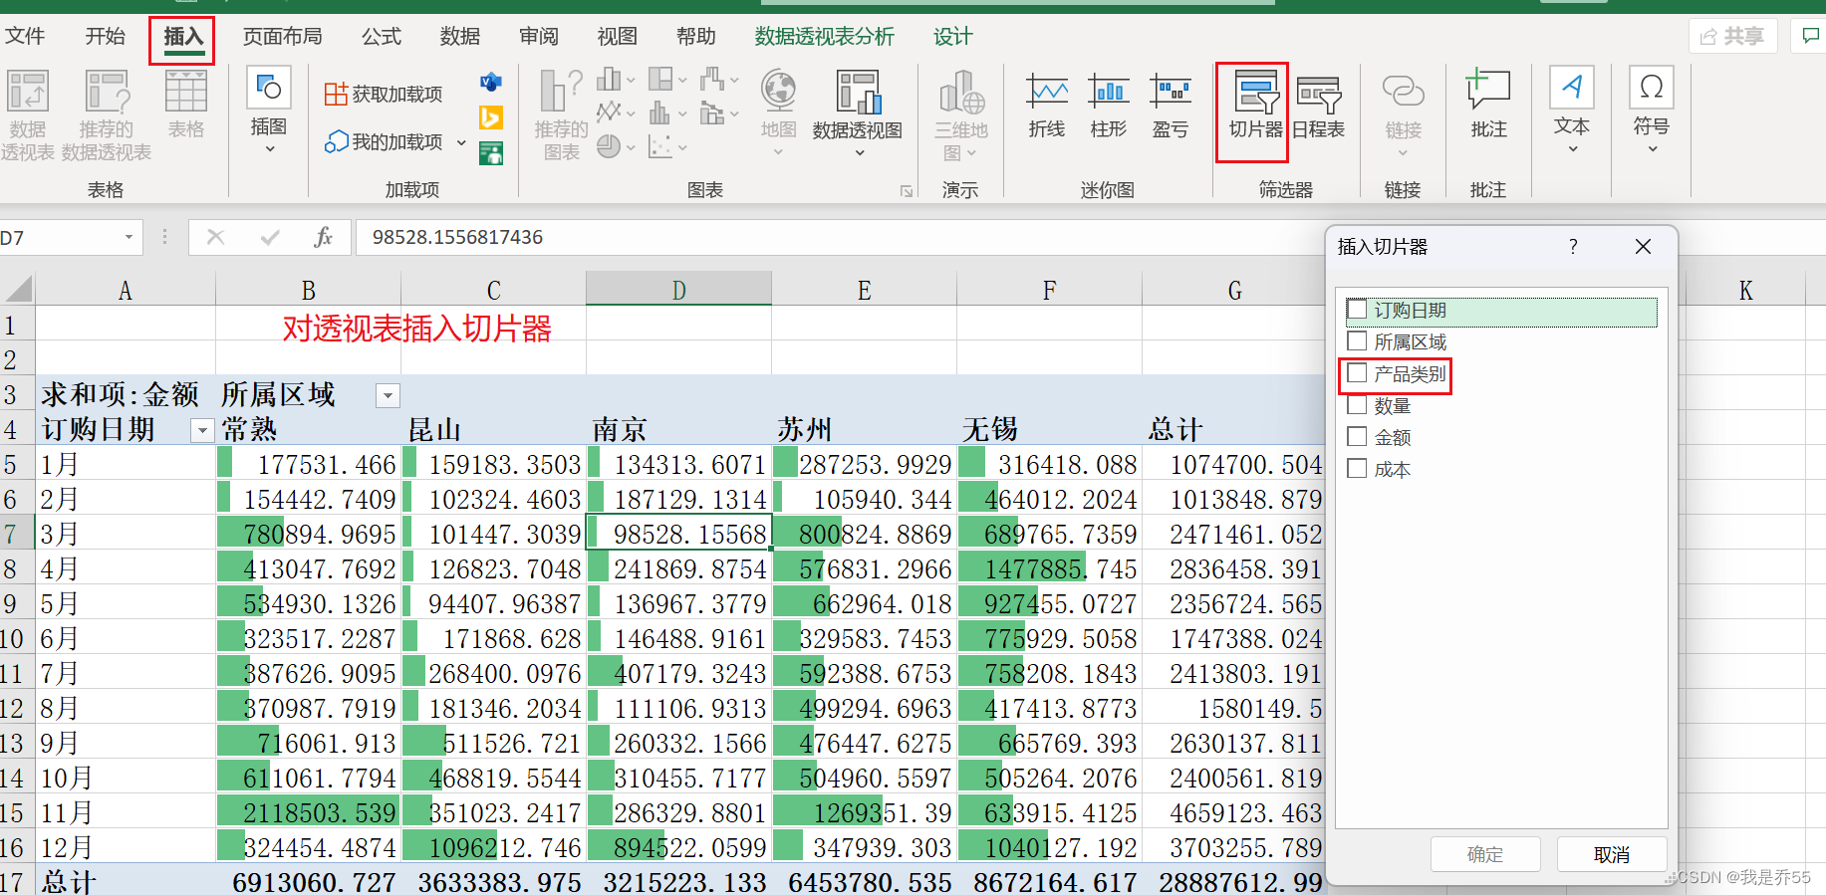
Task: Check the 成本 slicer field
Action: pyautogui.click(x=1357, y=468)
